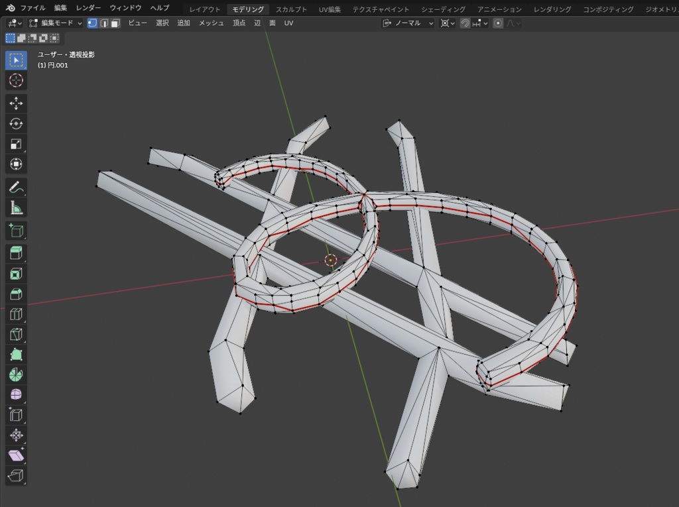Choose the subtract selection mode
679x507 pixels.
tap(32, 38)
